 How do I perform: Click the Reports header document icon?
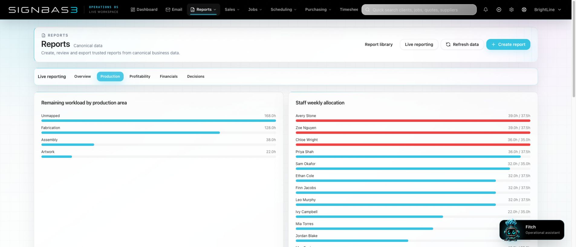(x=43, y=35)
